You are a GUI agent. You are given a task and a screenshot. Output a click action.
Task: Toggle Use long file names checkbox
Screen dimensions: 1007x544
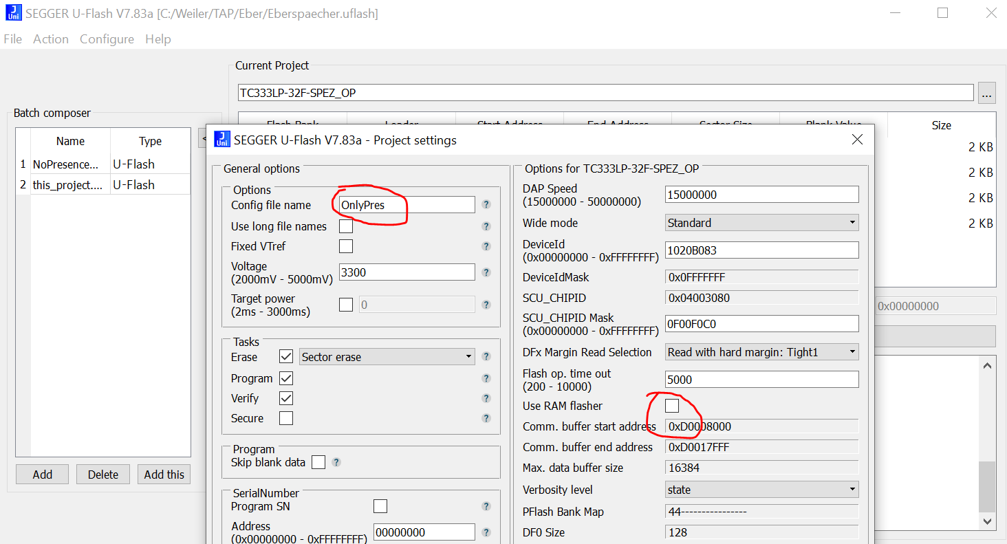tap(346, 226)
